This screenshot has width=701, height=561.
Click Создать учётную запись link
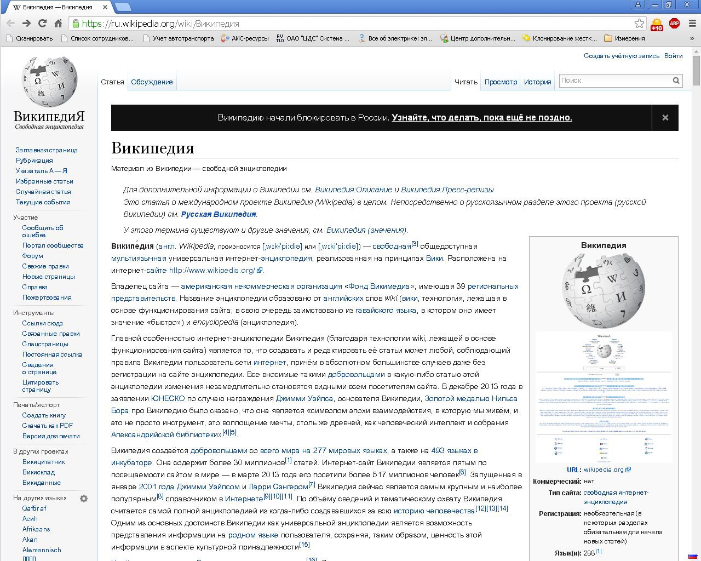[x=622, y=56]
